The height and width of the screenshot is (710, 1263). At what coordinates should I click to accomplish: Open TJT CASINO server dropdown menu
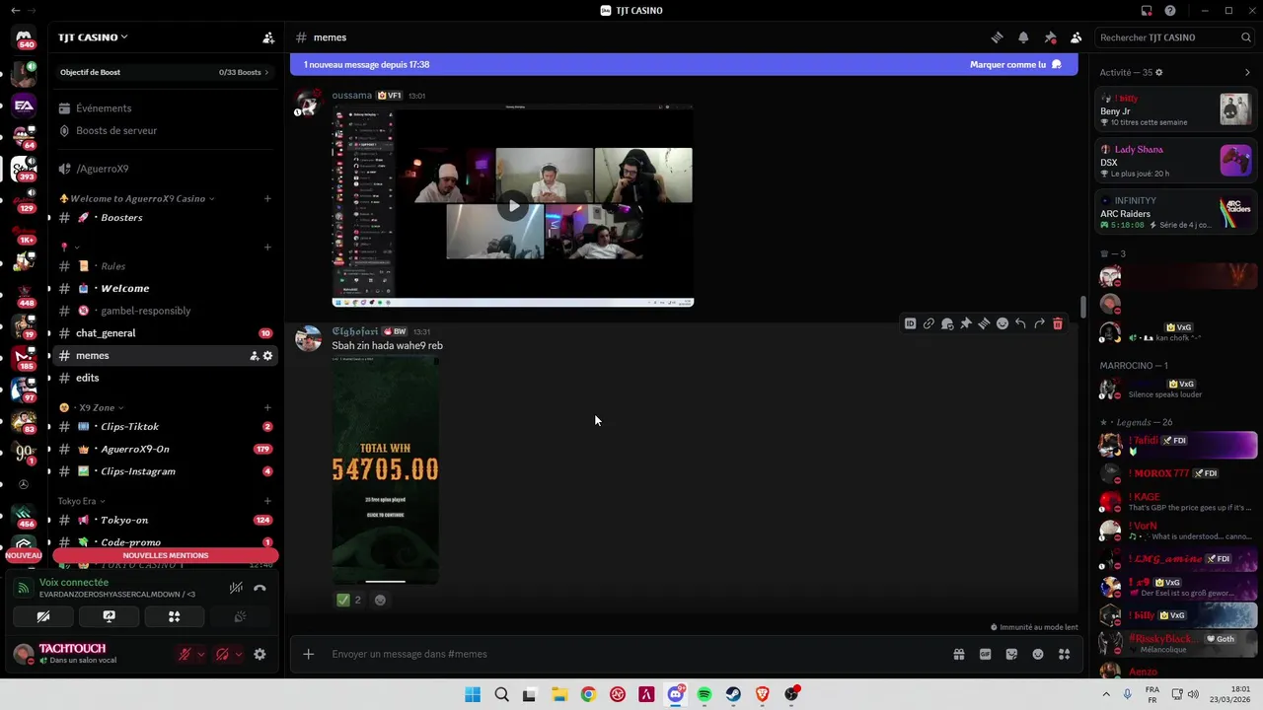[x=93, y=37]
